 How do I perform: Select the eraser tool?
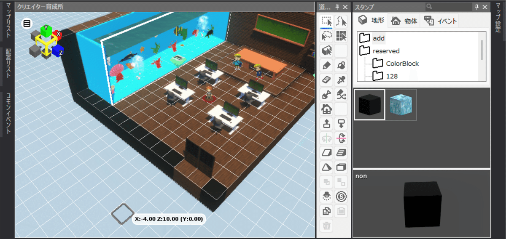327,80
